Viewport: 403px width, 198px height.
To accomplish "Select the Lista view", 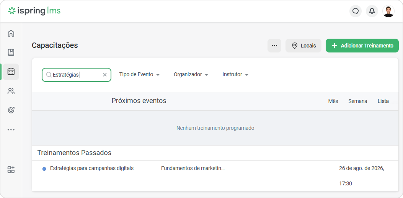I will [383, 101].
